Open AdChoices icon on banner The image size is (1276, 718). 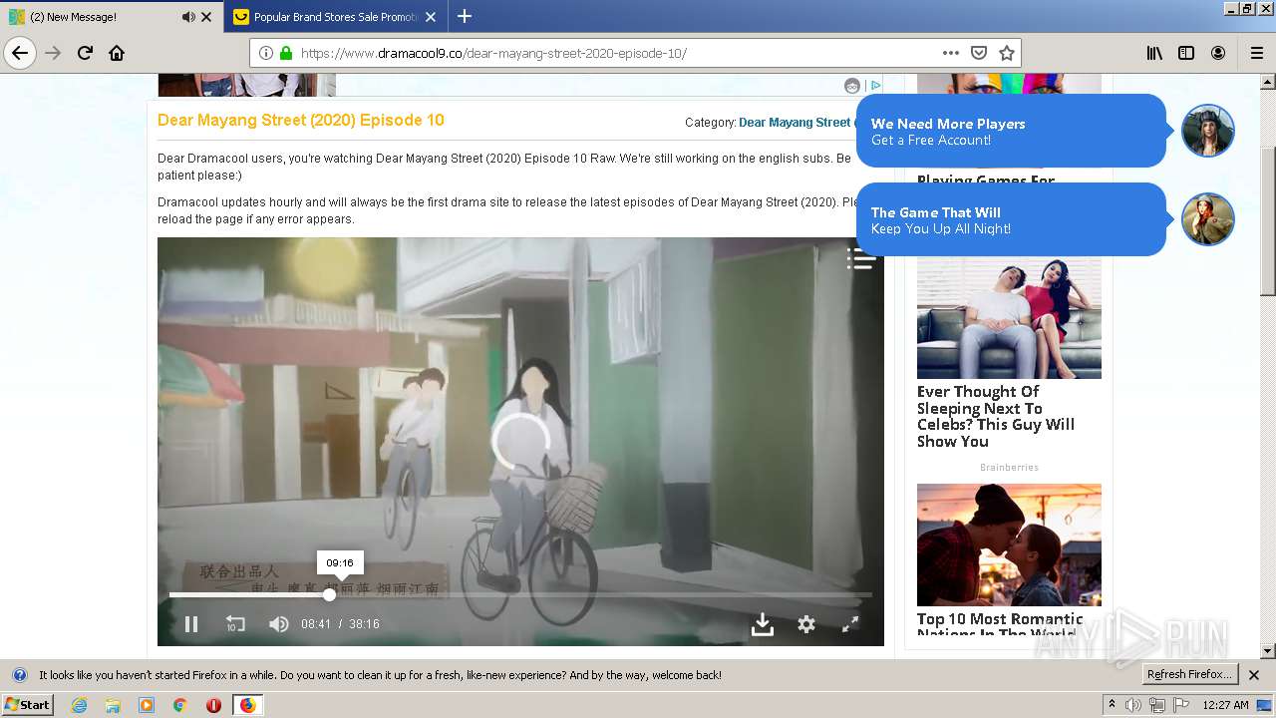875,86
